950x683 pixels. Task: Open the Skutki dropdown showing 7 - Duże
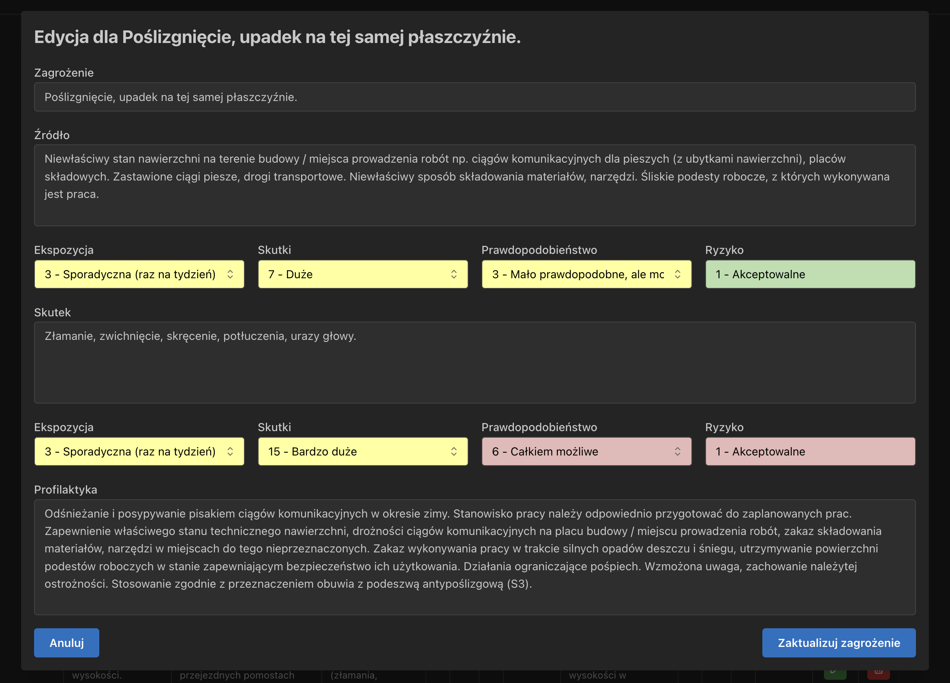tap(363, 274)
